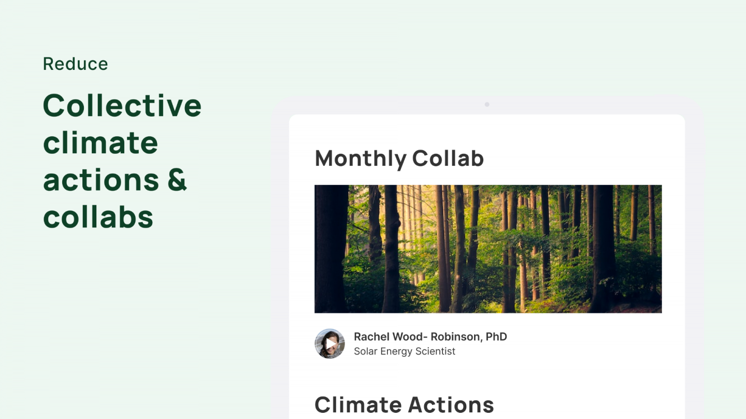This screenshot has width=746, height=419.
Task: Click the sunlit glow in the forest photo
Action: (x=409, y=218)
